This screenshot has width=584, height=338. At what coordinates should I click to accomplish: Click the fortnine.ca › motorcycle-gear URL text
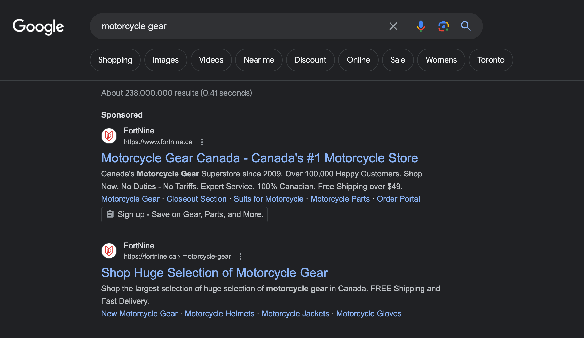pos(177,256)
